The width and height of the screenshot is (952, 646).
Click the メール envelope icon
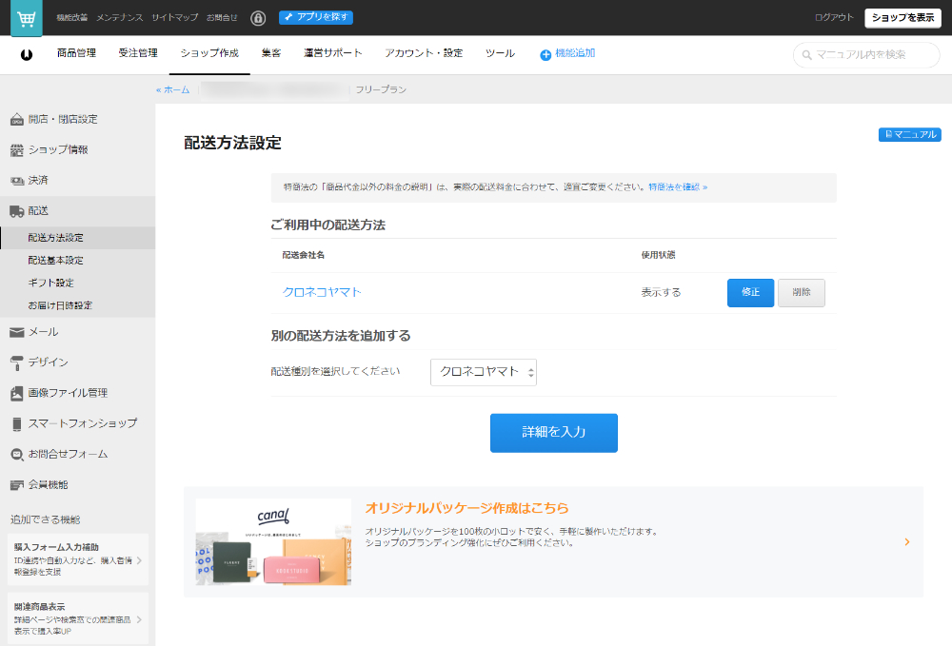[17, 332]
